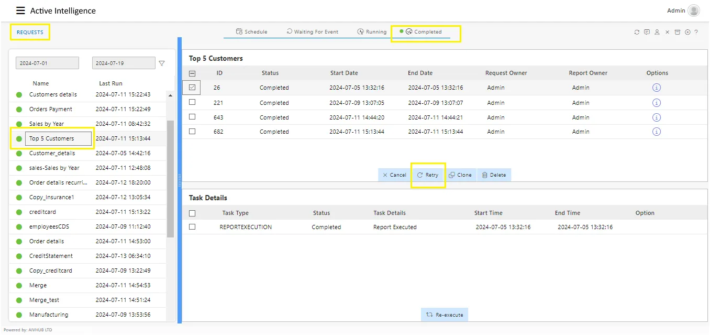Click Last Run column header
710x335 pixels.
point(110,84)
